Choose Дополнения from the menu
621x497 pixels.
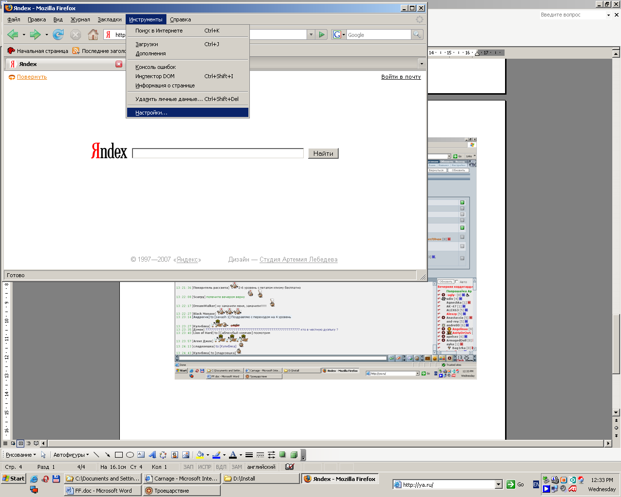point(188,53)
